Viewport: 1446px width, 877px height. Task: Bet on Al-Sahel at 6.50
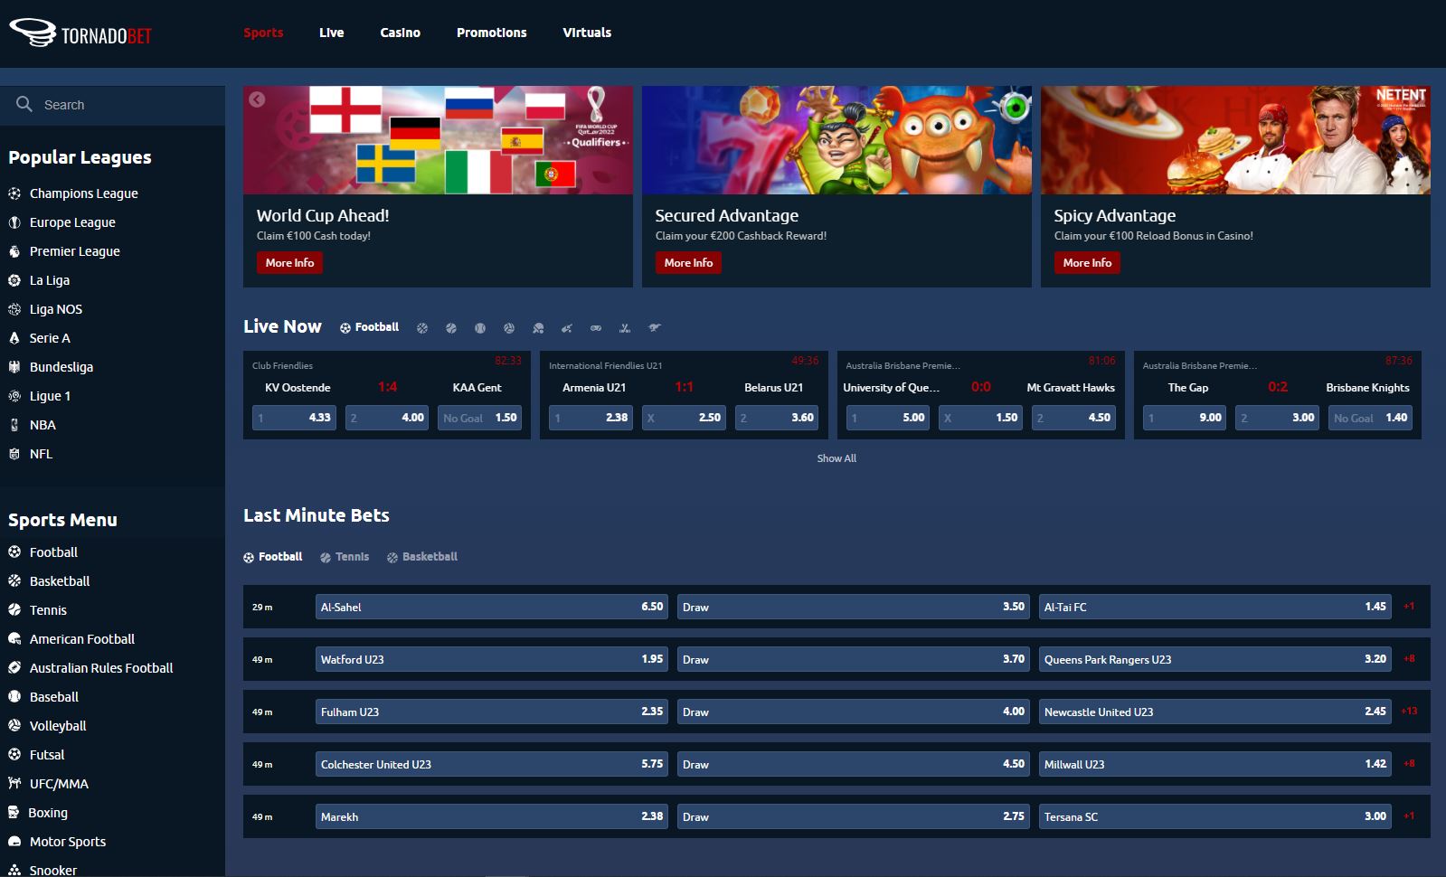(492, 607)
